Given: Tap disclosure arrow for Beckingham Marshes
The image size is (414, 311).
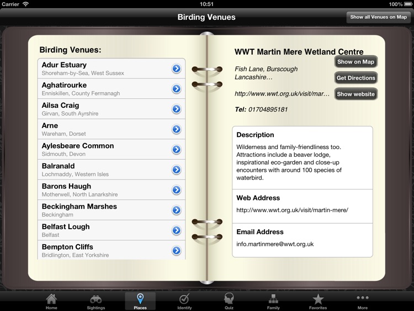Looking at the screenshot, I should pyautogui.click(x=177, y=210).
